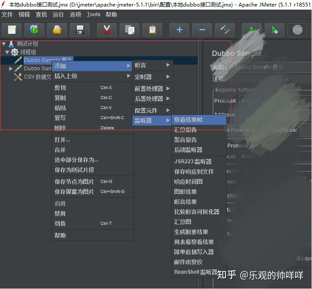The height and width of the screenshot is (289, 312).
Task: Open the 帮助 menu in menu bar
Action: click(x=111, y=14)
